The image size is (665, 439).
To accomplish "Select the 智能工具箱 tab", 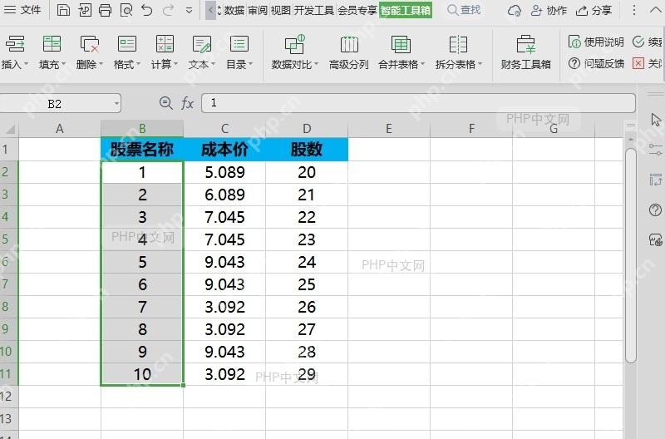I will pyautogui.click(x=406, y=10).
